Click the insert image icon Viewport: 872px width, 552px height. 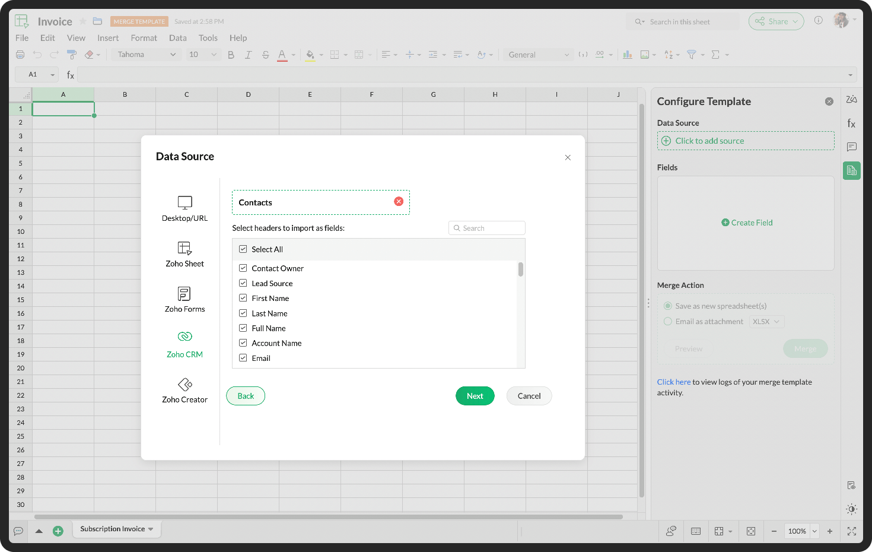(645, 55)
